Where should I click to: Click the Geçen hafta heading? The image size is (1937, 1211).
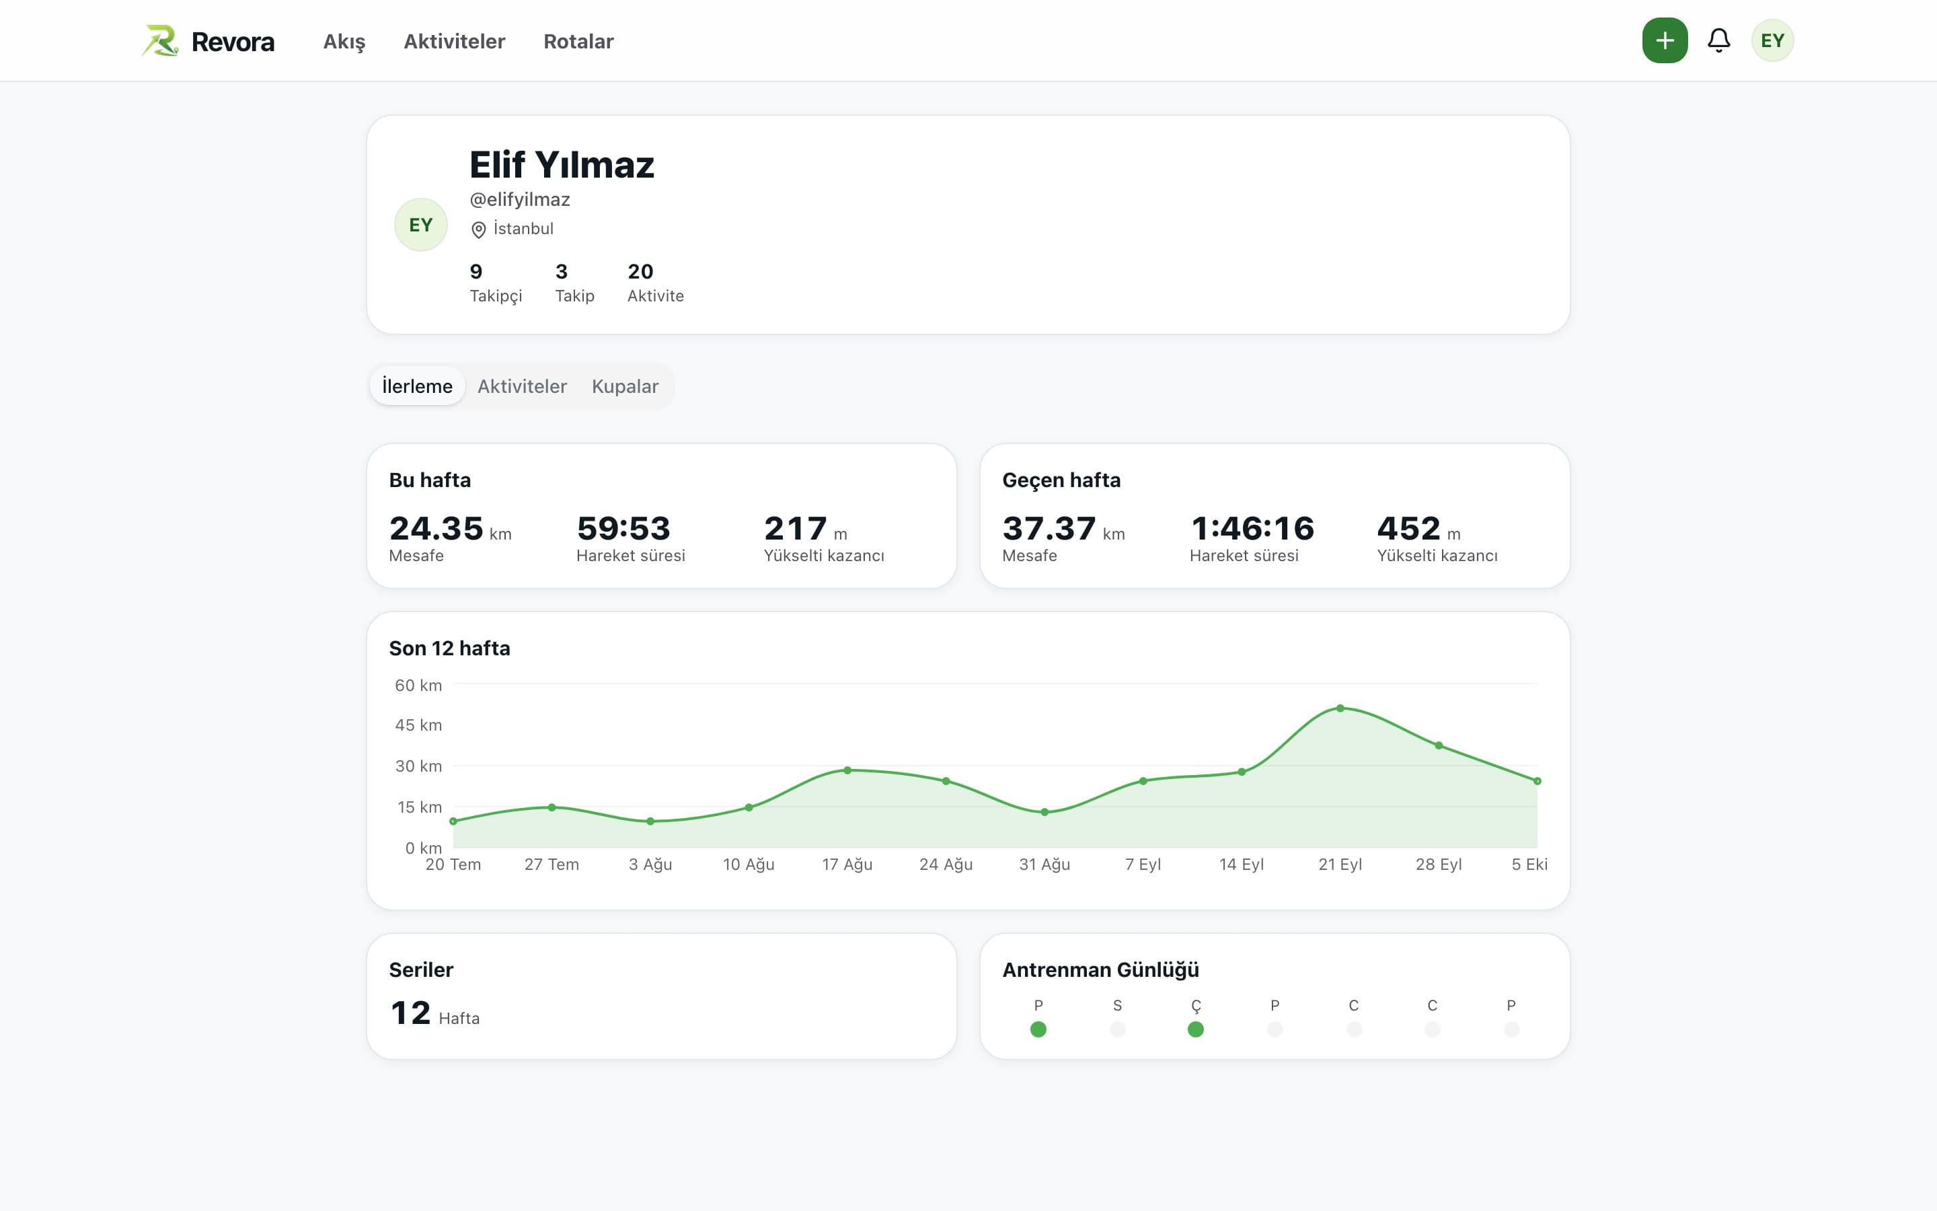1061,480
